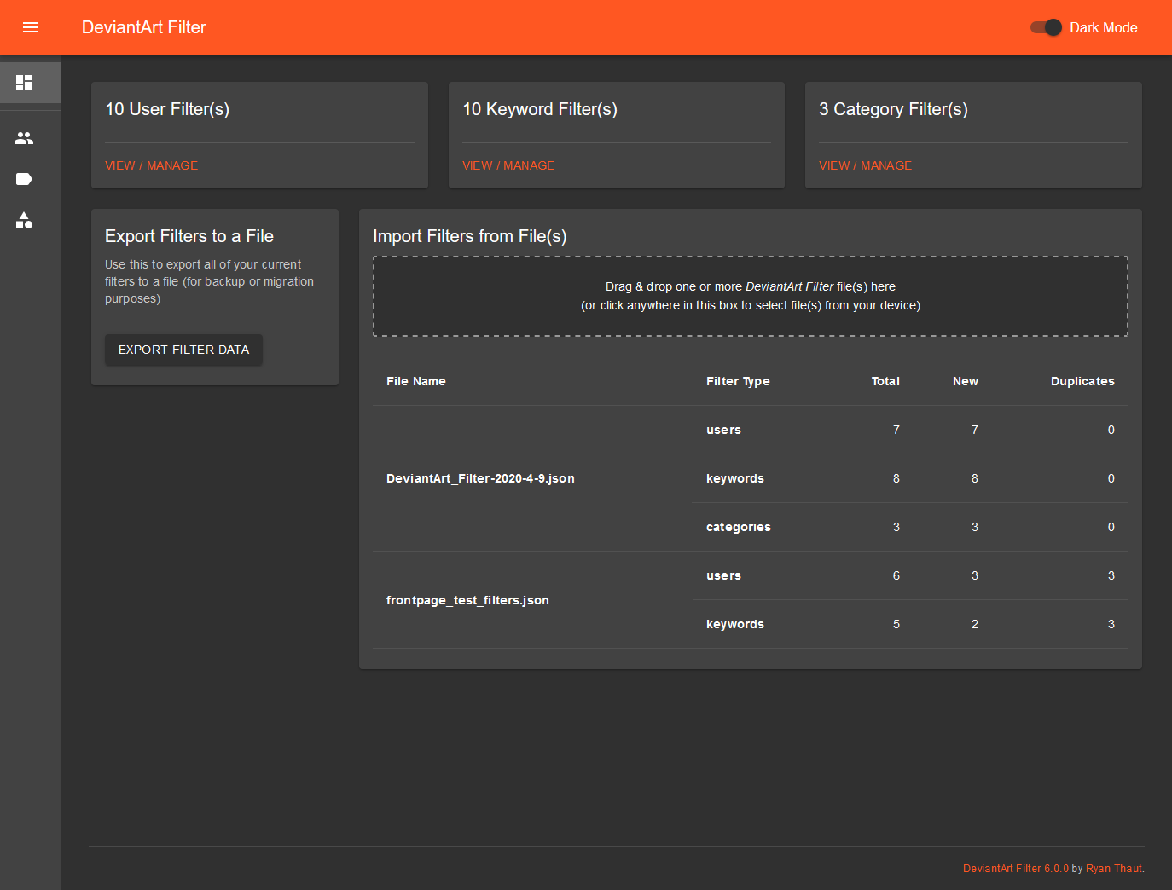Select the frontpage_test_filters.json file name
The height and width of the screenshot is (890, 1172).
pos(467,600)
